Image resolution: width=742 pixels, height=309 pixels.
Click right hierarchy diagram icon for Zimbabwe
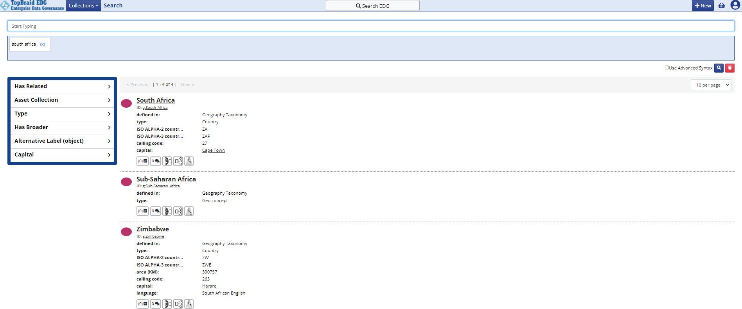pyautogui.click(x=178, y=304)
